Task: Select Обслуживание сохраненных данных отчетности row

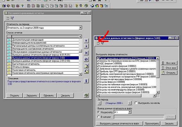Action: pyautogui.click(x=45, y=52)
